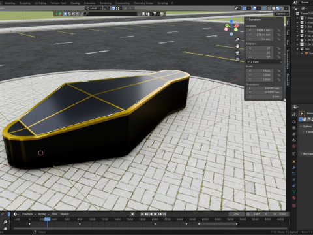Image resolution: width=313 pixels, height=235 pixels.
Task: Open the Tool sidebar tab
Action: (x=288, y=33)
